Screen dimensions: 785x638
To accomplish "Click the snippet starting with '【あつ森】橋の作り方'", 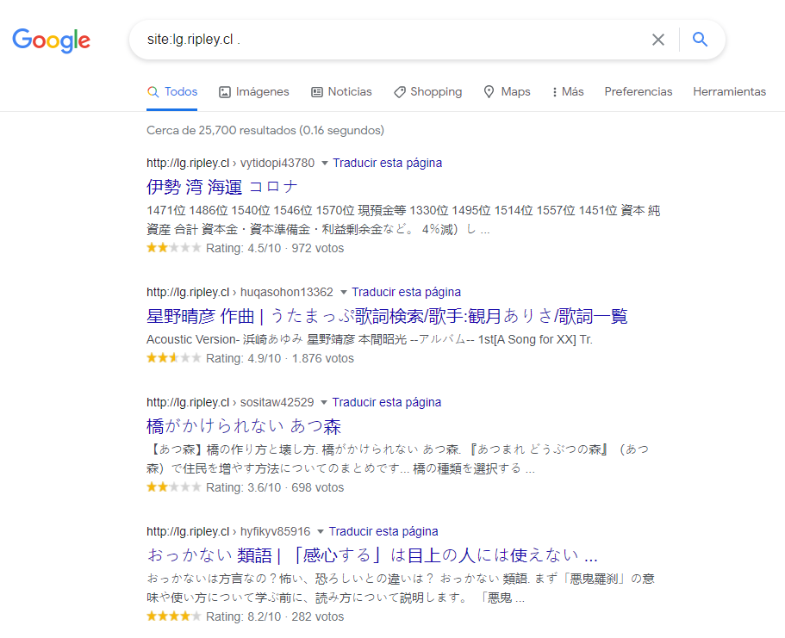I will (x=398, y=459).
